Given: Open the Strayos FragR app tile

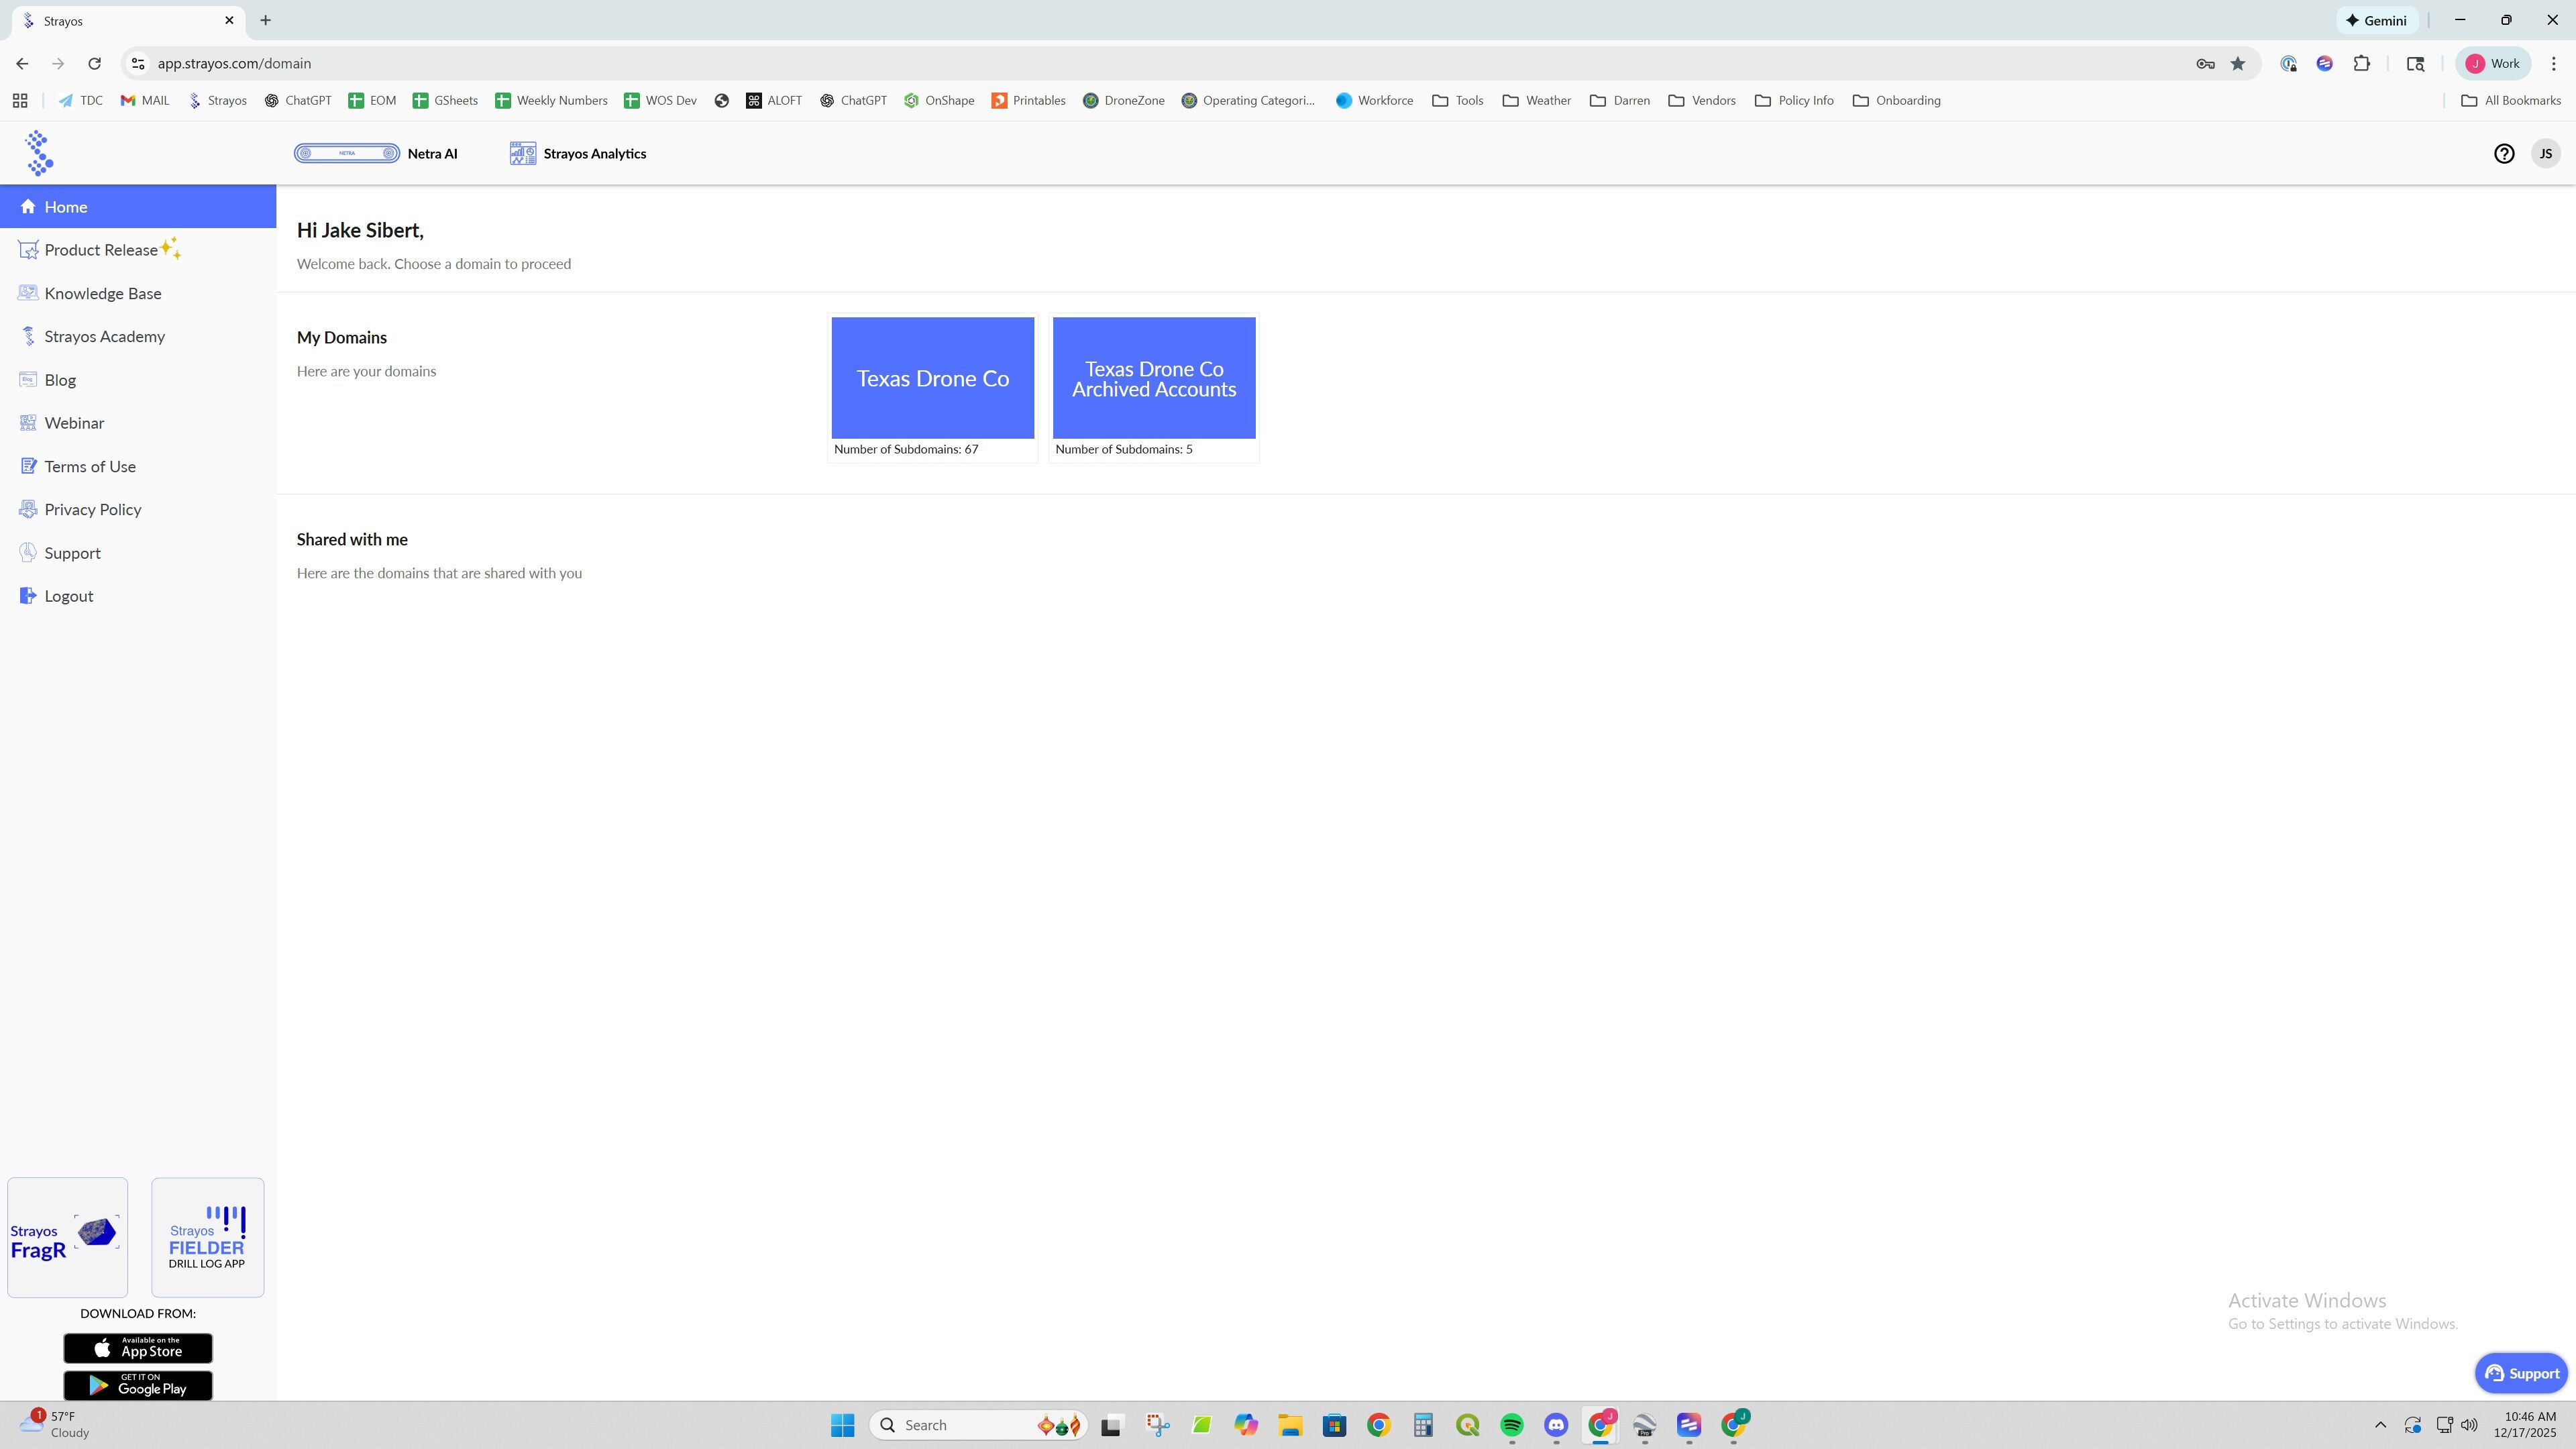Looking at the screenshot, I should tap(67, 1237).
